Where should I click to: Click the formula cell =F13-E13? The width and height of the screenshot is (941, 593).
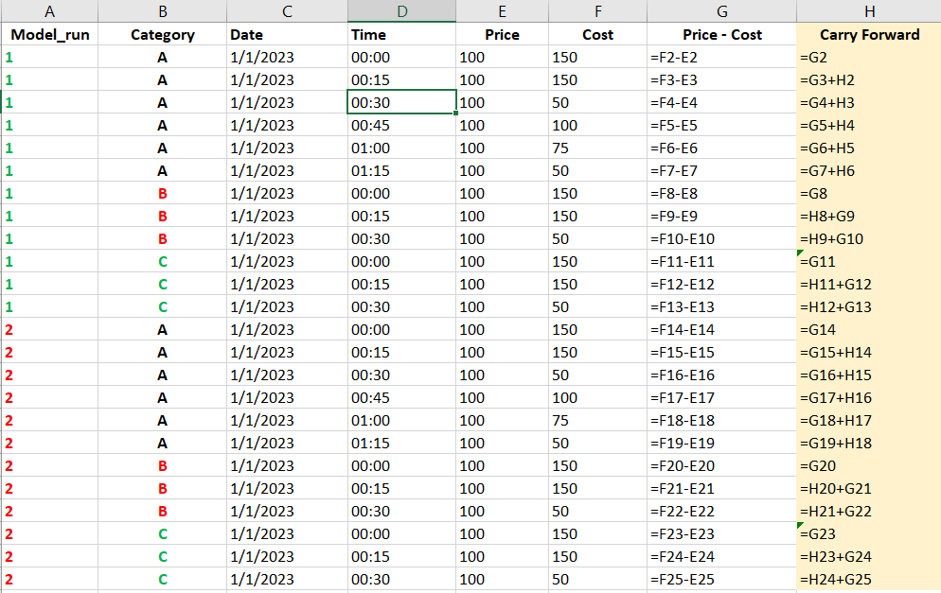pos(722,307)
